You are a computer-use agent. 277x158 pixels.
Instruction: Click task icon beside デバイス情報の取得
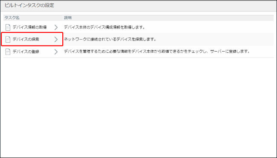click(8, 27)
